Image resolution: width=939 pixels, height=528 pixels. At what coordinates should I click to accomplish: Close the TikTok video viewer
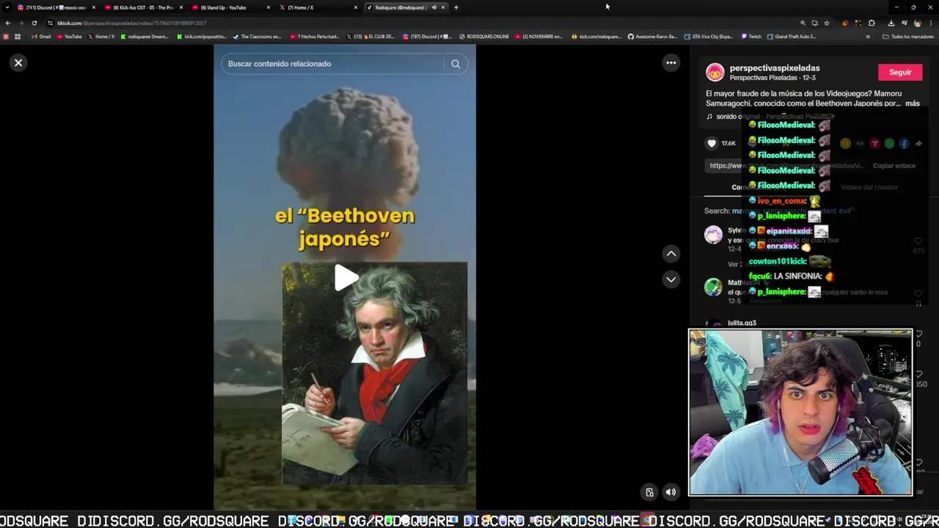[18, 63]
